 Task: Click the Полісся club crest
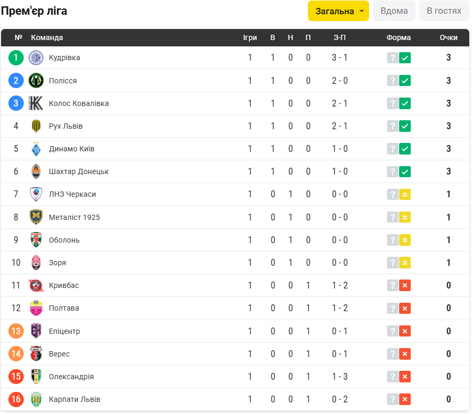[36, 81]
